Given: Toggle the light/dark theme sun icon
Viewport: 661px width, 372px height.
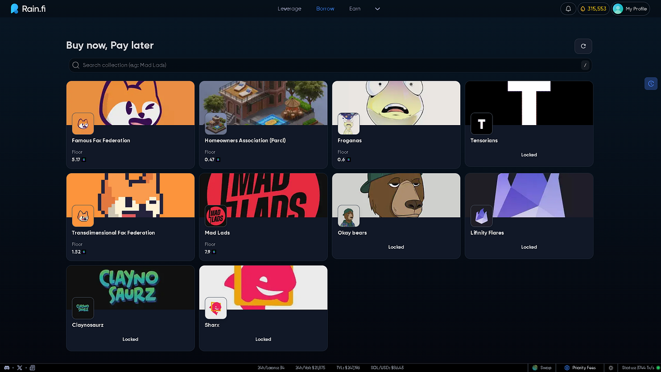Looking at the screenshot, I should click(x=611, y=368).
